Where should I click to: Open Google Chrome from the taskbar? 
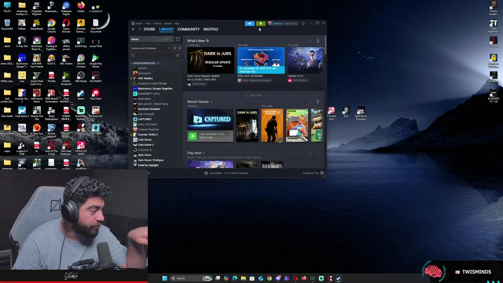[x=269, y=278]
